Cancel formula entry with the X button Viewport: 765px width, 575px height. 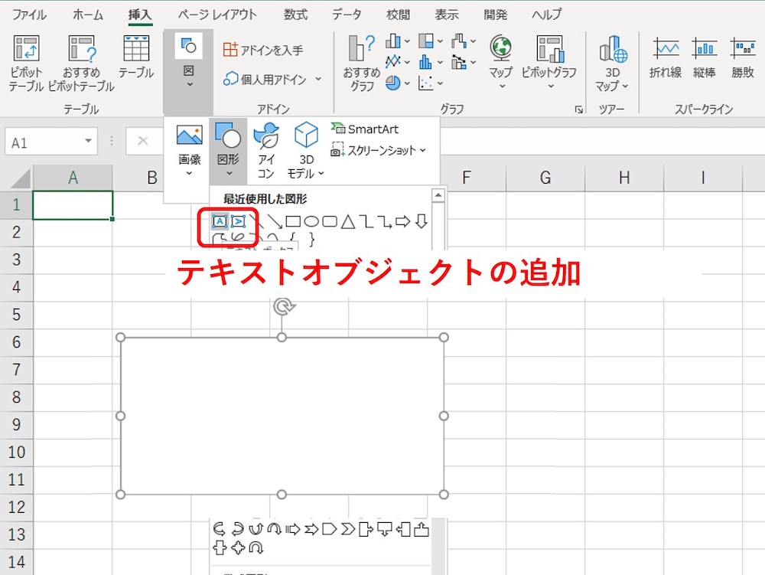(142, 141)
